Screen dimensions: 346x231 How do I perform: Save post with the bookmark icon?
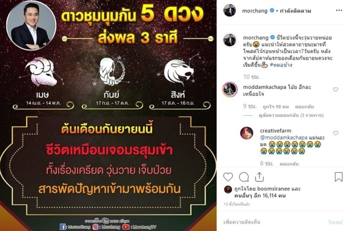pyautogui.click(x=339, y=177)
